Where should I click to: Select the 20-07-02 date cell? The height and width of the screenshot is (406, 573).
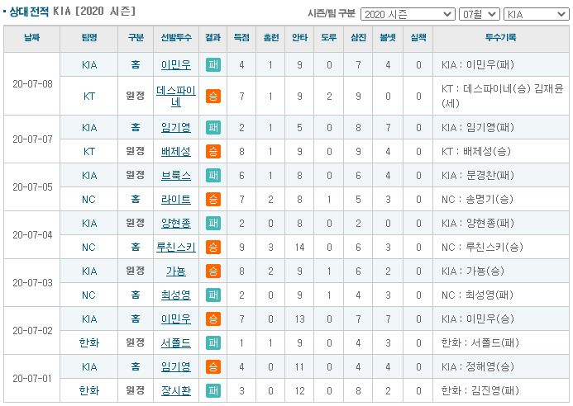32,330
